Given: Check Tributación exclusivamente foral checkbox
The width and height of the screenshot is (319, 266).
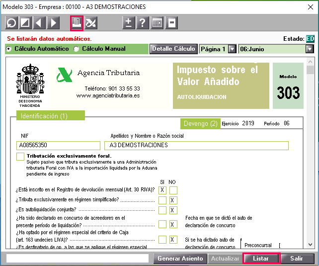Looking at the screenshot, I should click(x=20, y=157).
